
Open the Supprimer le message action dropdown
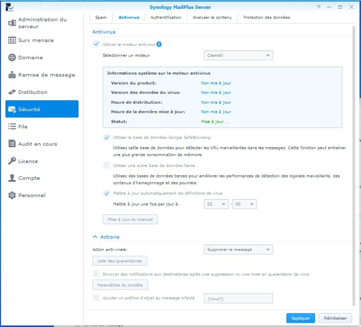tap(238, 249)
